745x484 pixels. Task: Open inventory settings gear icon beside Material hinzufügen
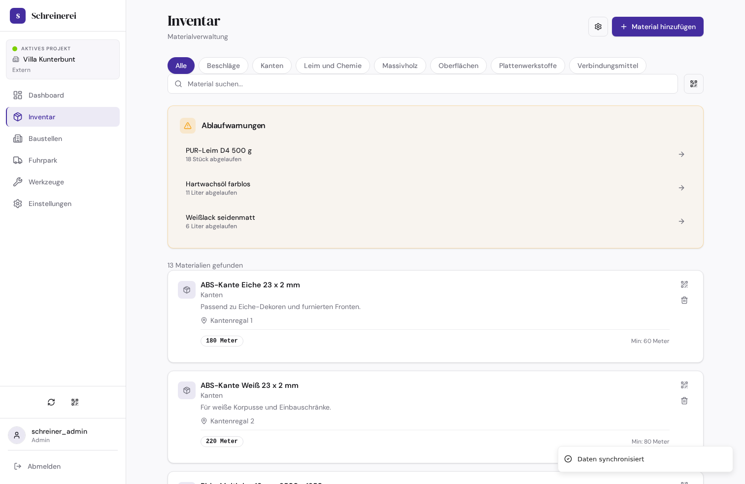click(x=598, y=27)
